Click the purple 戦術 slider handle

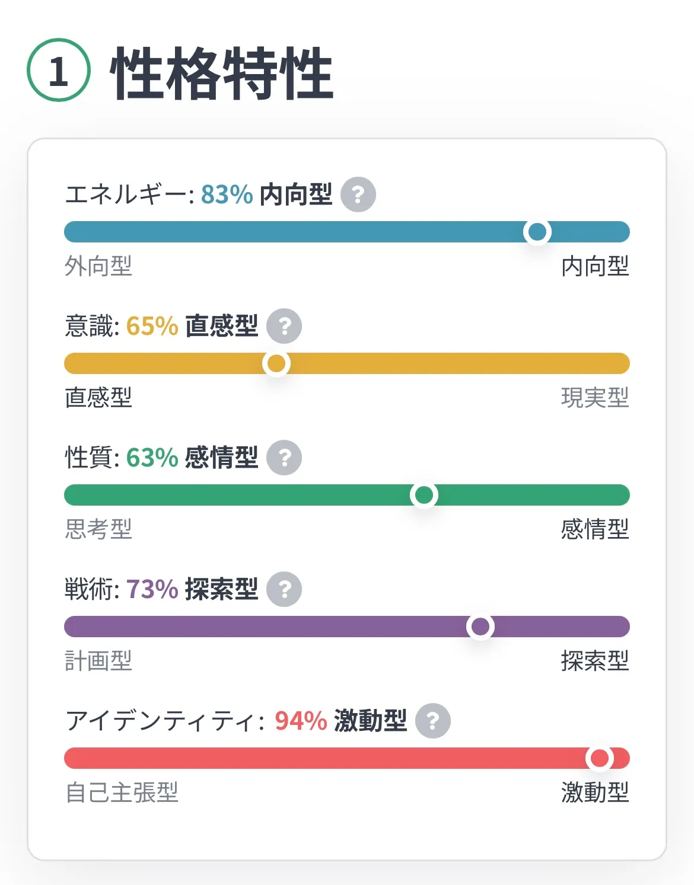480,627
